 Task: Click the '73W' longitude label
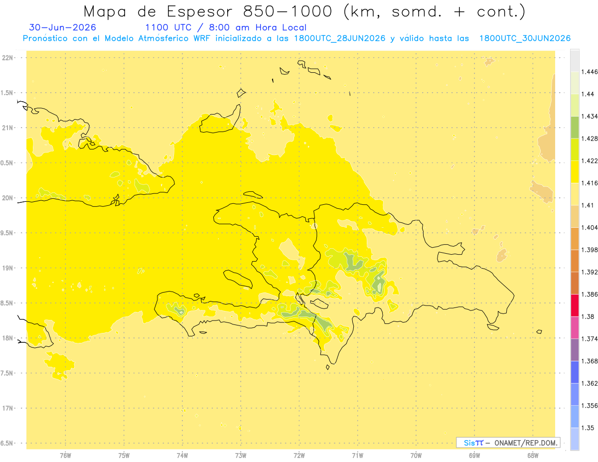coord(241,455)
